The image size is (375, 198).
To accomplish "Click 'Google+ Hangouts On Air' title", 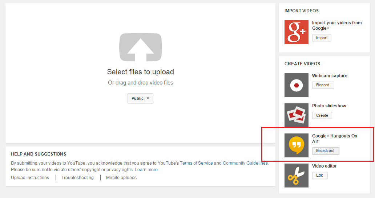I will (x=335, y=139).
